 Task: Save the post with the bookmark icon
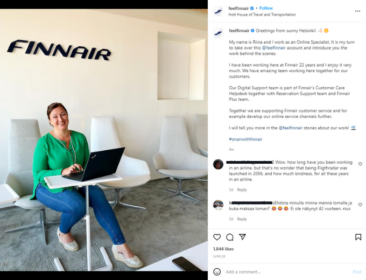[358, 237]
